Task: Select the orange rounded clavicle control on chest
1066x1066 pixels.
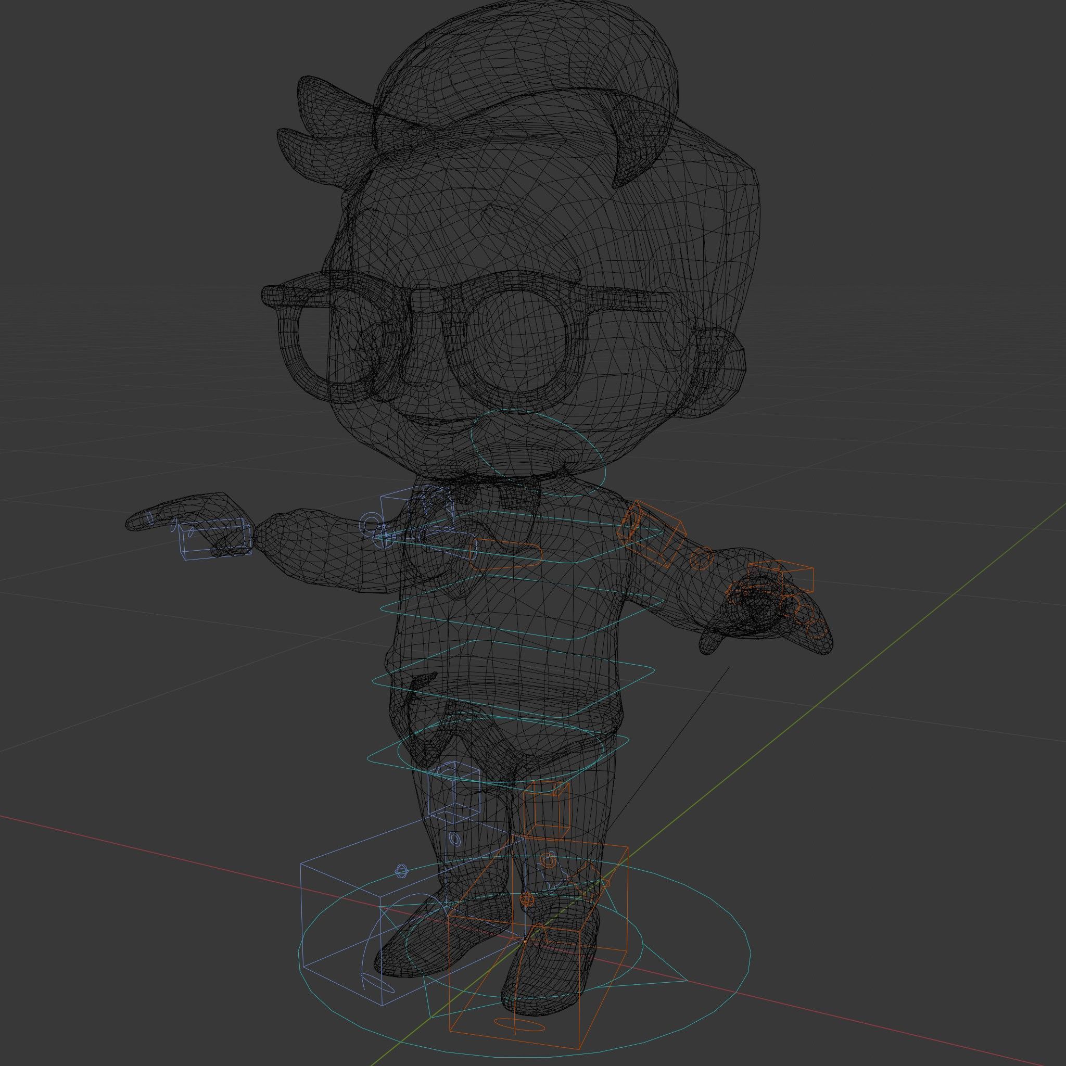Action: tap(505, 554)
